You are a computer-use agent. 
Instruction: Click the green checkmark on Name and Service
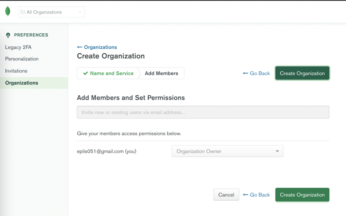pyautogui.click(x=85, y=73)
